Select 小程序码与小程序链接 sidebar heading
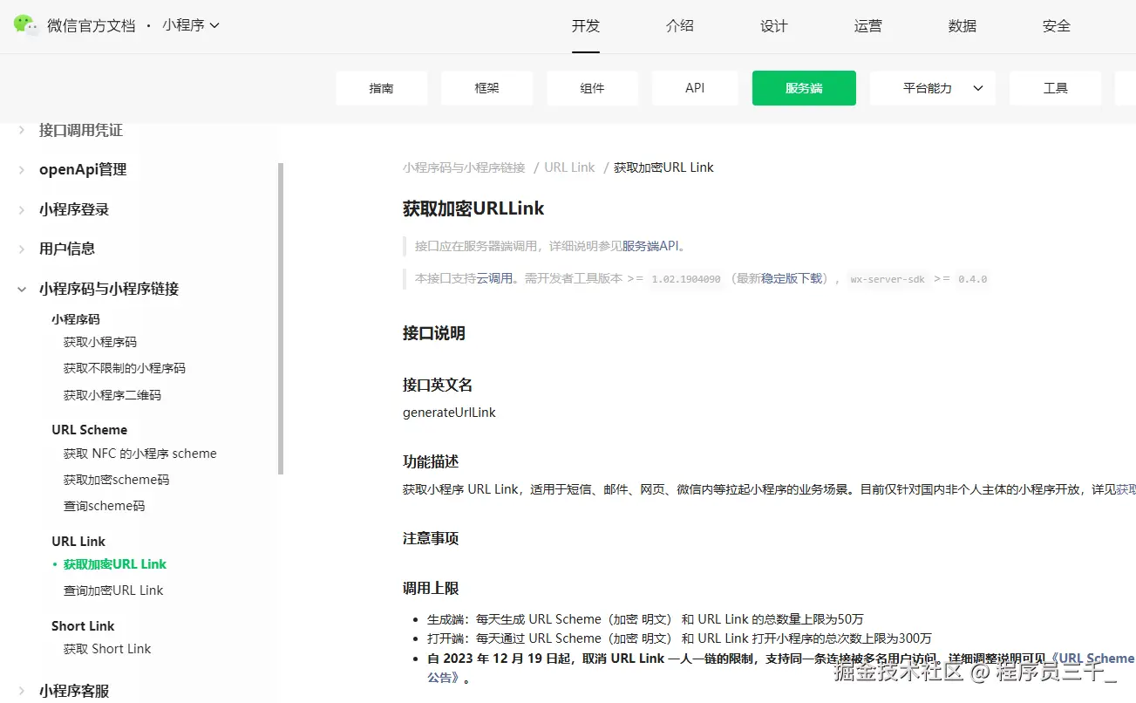This screenshot has height=703, width=1136. tap(109, 289)
